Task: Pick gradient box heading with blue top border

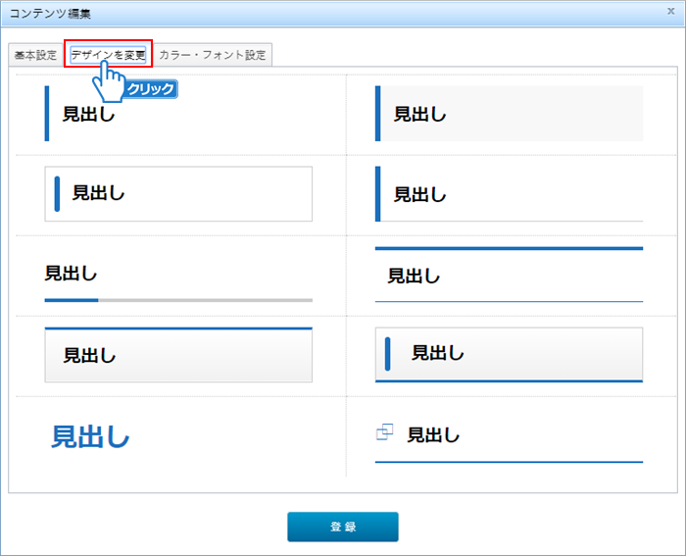Action: coord(178,355)
